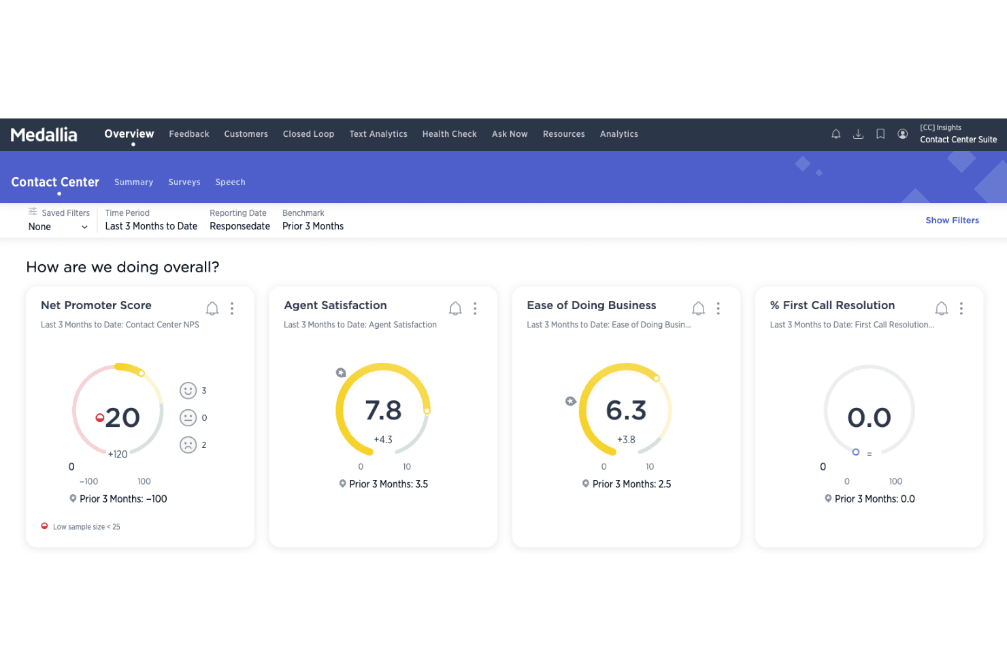Image resolution: width=1007 pixels, height=672 pixels.
Task: Set alert bell on Ease of Doing Business card
Action: (698, 308)
